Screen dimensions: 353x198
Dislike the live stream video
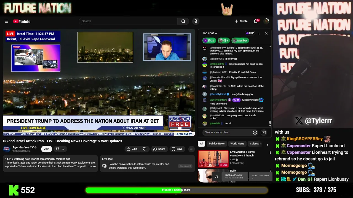[144, 149]
